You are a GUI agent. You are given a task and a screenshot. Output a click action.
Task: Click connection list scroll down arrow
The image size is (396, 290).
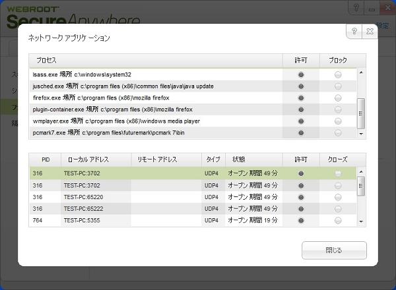[x=361, y=221]
